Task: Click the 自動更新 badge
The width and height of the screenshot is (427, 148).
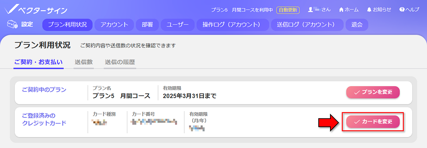Action: pos(288,10)
